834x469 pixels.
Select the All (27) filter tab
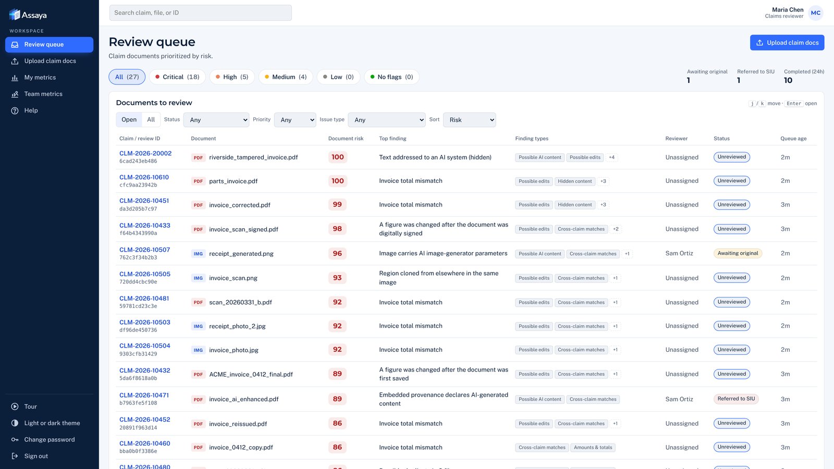[x=127, y=77]
